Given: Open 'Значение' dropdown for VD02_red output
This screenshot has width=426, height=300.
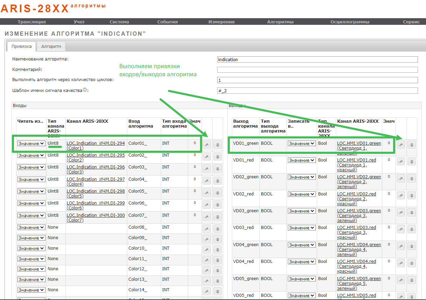Looking at the screenshot, I should pyautogui.click(x=301, y=194).
